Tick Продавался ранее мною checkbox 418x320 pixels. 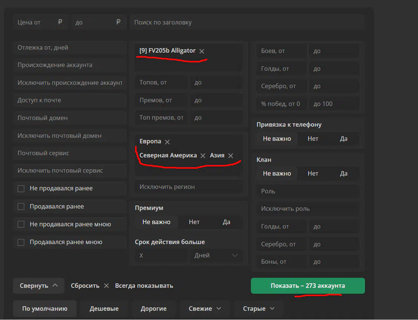pyautogui.click(x=21, y=242)
